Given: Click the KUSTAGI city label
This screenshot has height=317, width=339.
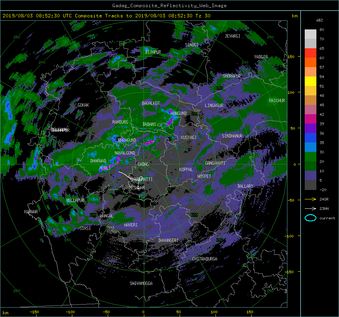Looking at the screenshot, I should point(189,138).
